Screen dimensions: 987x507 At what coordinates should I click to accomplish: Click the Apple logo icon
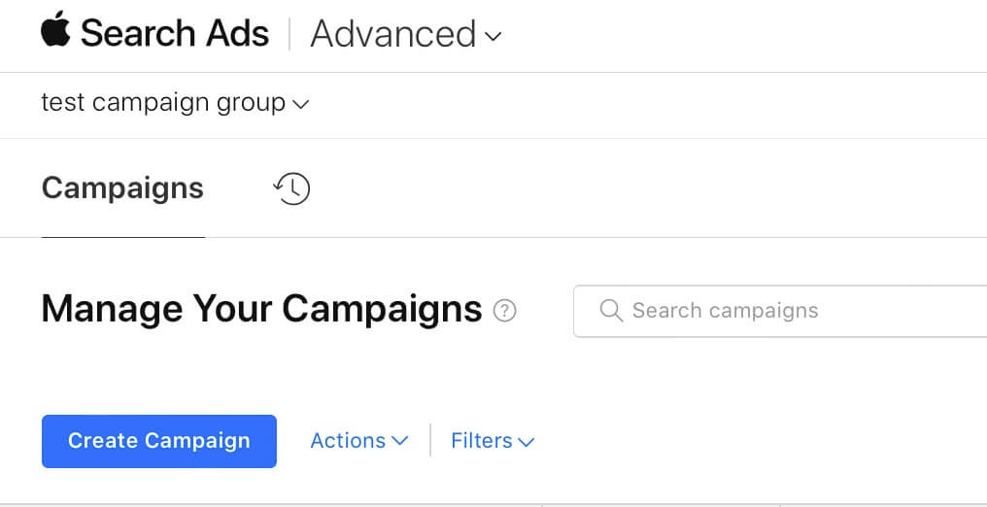pos(56,30)
